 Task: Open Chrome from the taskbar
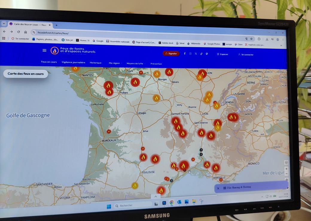(x=172, y=202)
